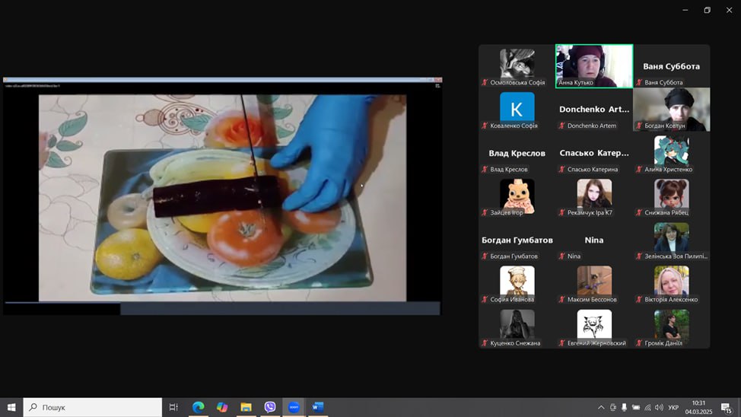Open the Windows Start menu

pyautogui.click(x=11, y=407)
